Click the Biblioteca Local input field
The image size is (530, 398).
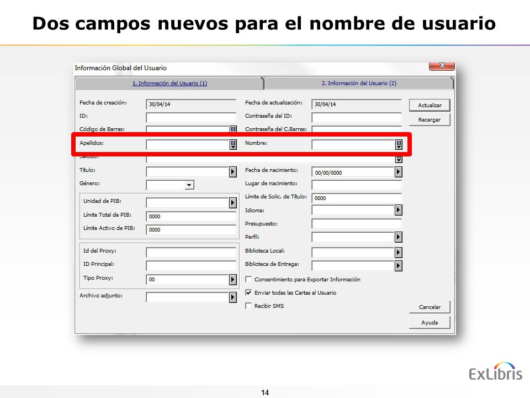pos(353,252)
